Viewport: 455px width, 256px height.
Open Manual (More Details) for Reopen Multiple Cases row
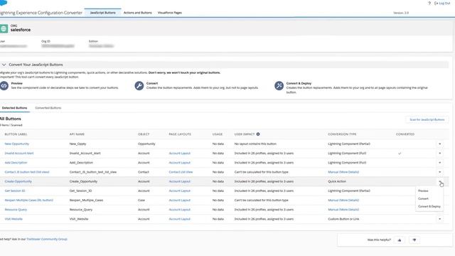(x=343, y=201)
